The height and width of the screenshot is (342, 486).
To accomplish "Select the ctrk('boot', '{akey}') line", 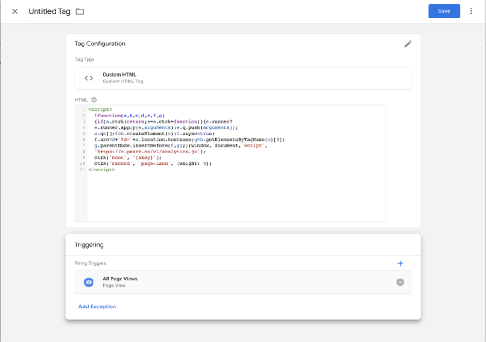I will click(128, 157).
